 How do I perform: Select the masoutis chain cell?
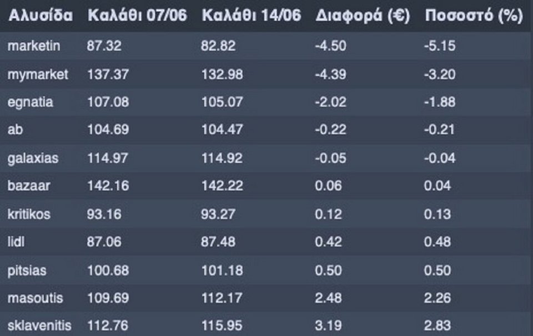click(36, 298)
